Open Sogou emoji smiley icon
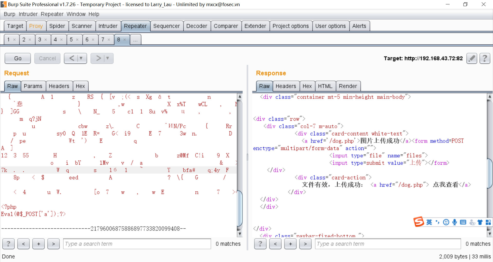The image size is (493, 262). (x=446, y=222)
